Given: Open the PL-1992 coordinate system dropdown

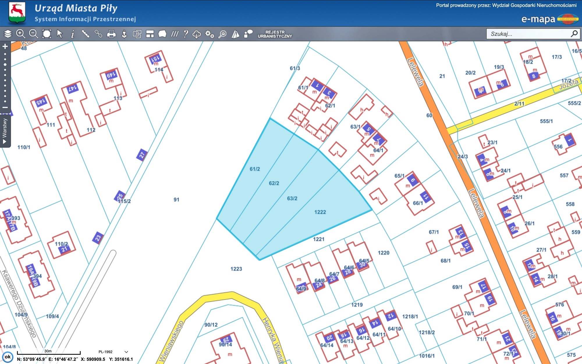Looking at the screenshot, I should tap(126, 352).
